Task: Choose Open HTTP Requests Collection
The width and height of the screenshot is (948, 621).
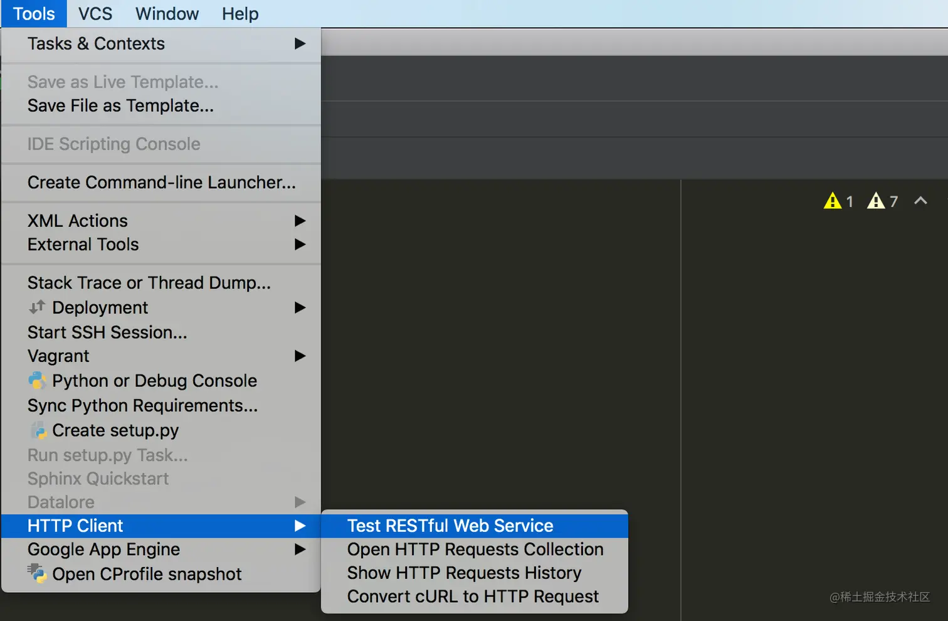Action: pos(475,549)
